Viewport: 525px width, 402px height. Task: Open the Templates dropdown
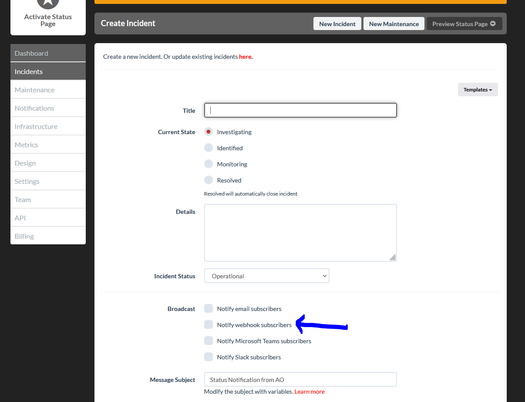coord(478,90)
